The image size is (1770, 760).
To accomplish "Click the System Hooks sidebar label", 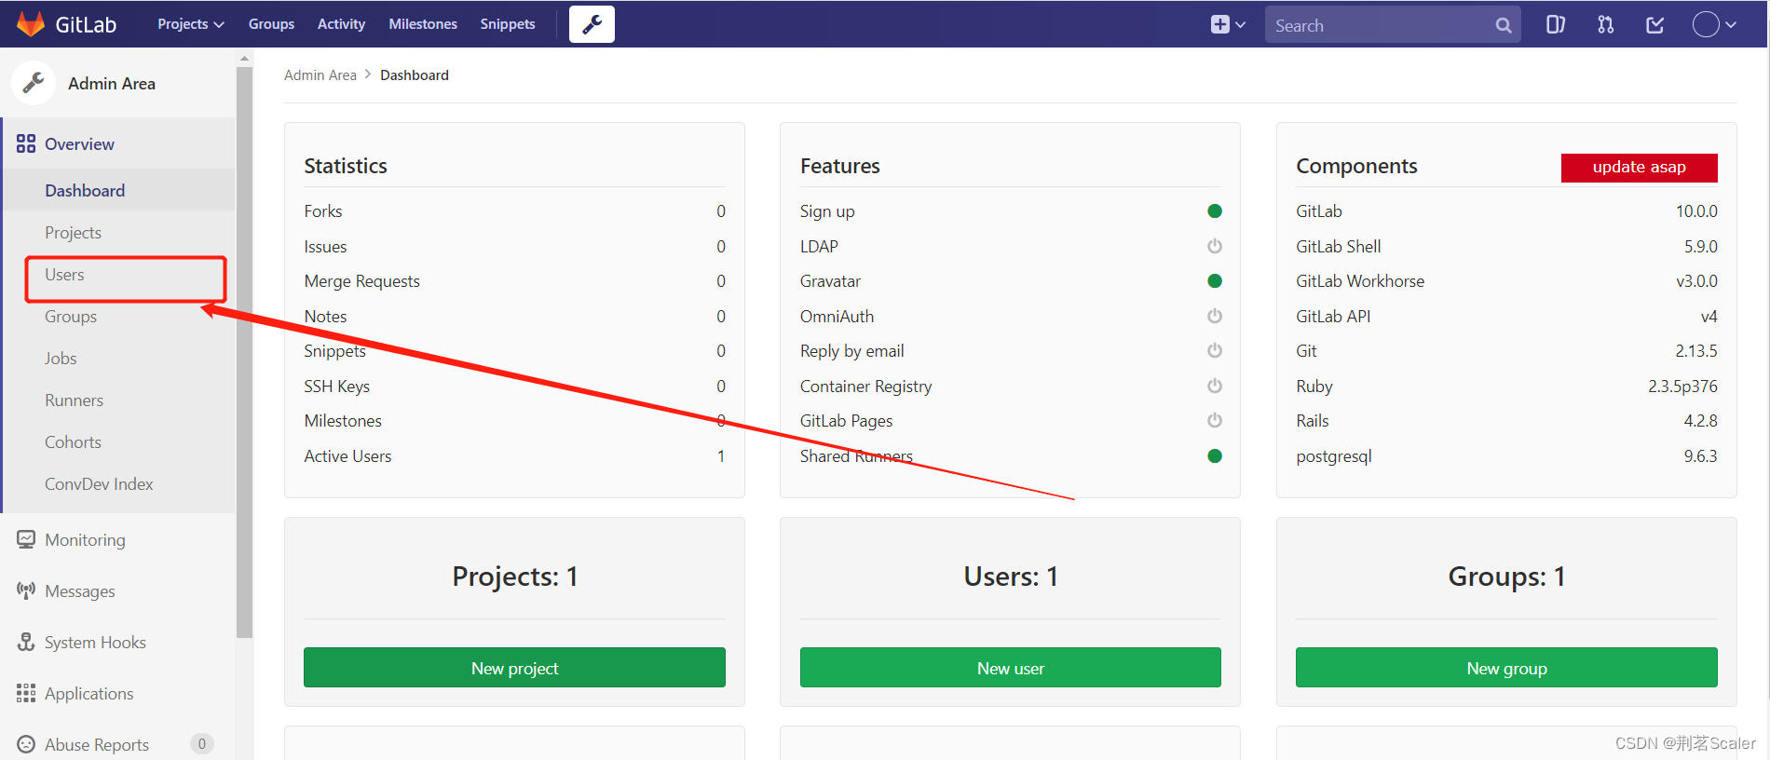I will click(x=95, y=642).
